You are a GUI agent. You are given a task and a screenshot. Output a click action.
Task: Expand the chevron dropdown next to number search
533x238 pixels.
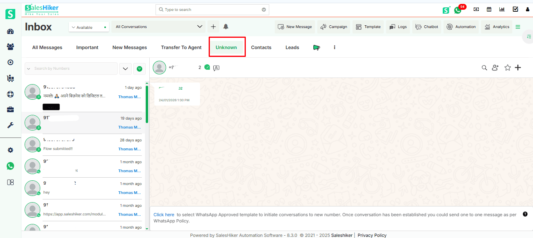tap(125, 69)
